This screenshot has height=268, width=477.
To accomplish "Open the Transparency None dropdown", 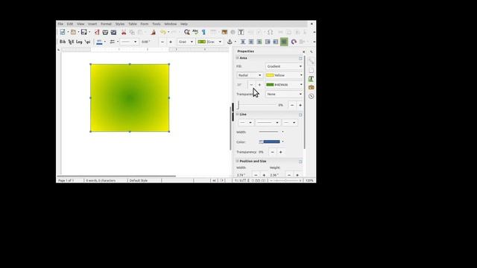I will pos(284,94).
